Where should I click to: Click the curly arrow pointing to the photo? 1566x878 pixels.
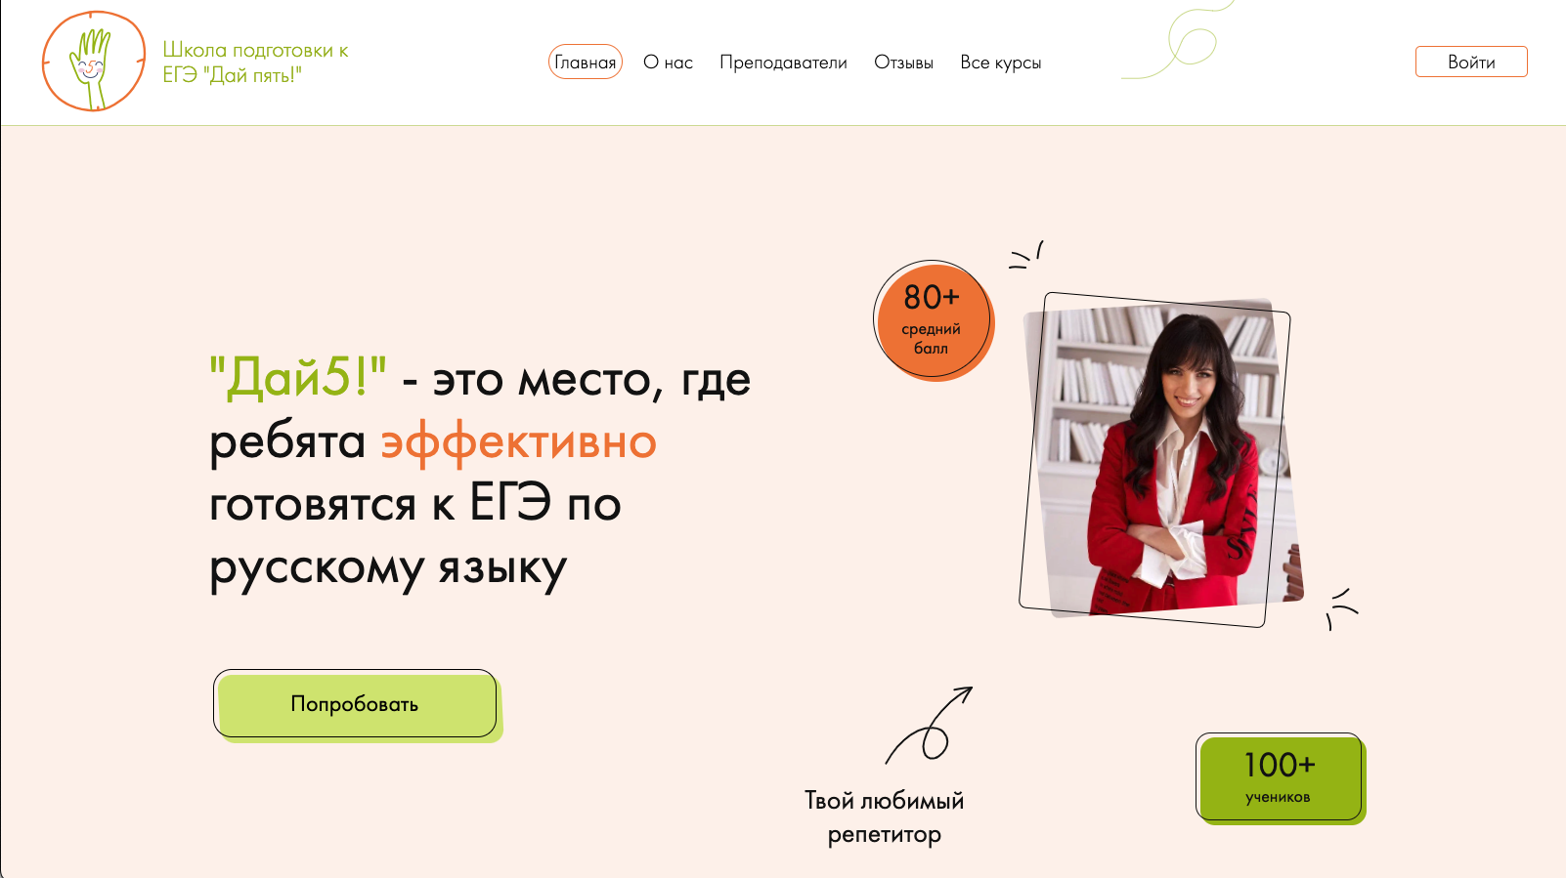(929, 725)
